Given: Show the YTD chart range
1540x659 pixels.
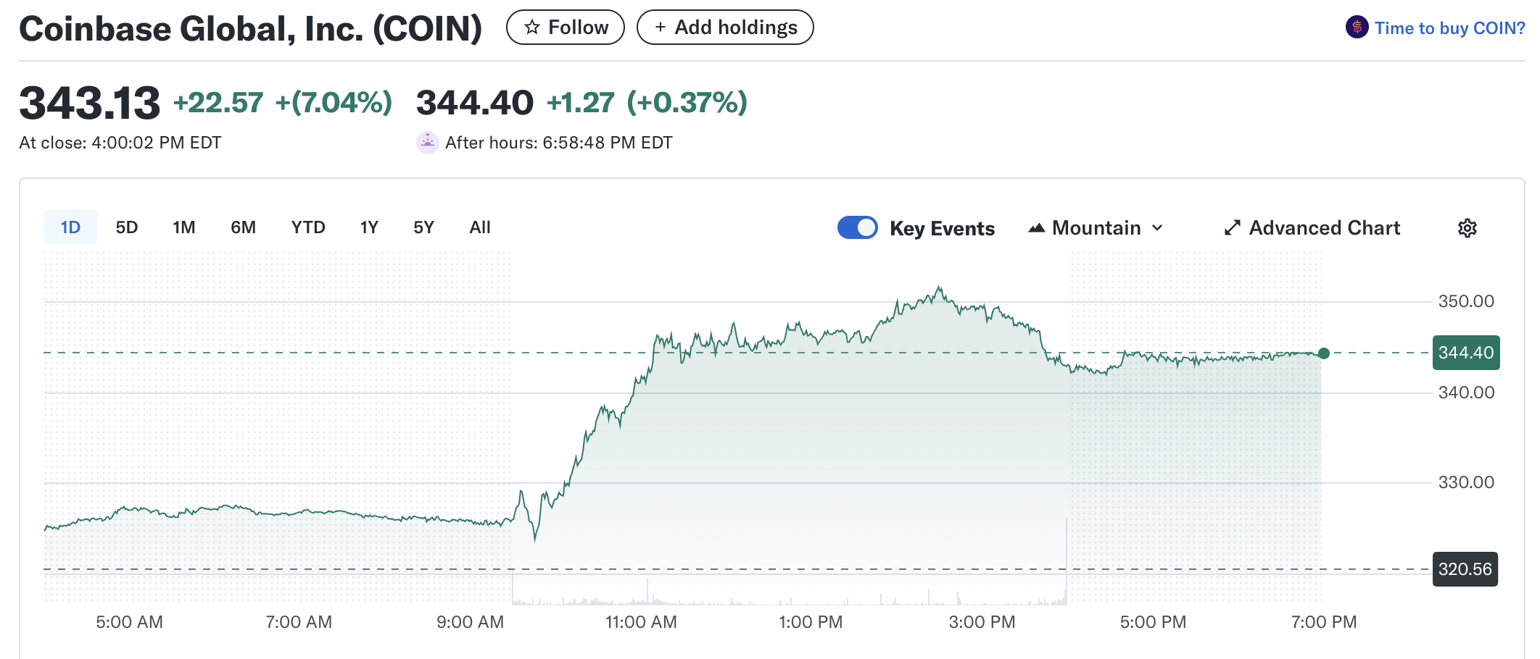Looking at the screenshot, I should (x=308, y=227).
